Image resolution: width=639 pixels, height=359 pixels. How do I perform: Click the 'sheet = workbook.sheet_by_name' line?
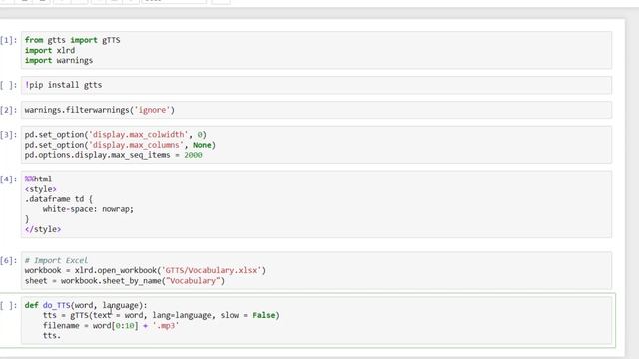point(124,281)
